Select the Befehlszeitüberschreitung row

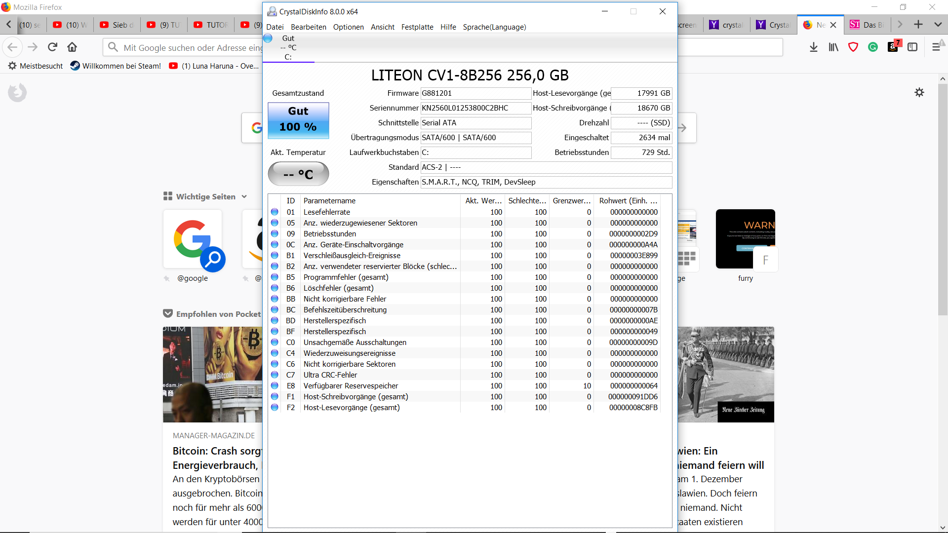(x=465, y=310)
